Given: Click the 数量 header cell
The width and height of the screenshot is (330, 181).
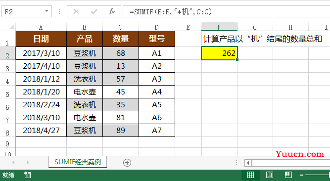Looking at the screenshot, I should point(121,39).
